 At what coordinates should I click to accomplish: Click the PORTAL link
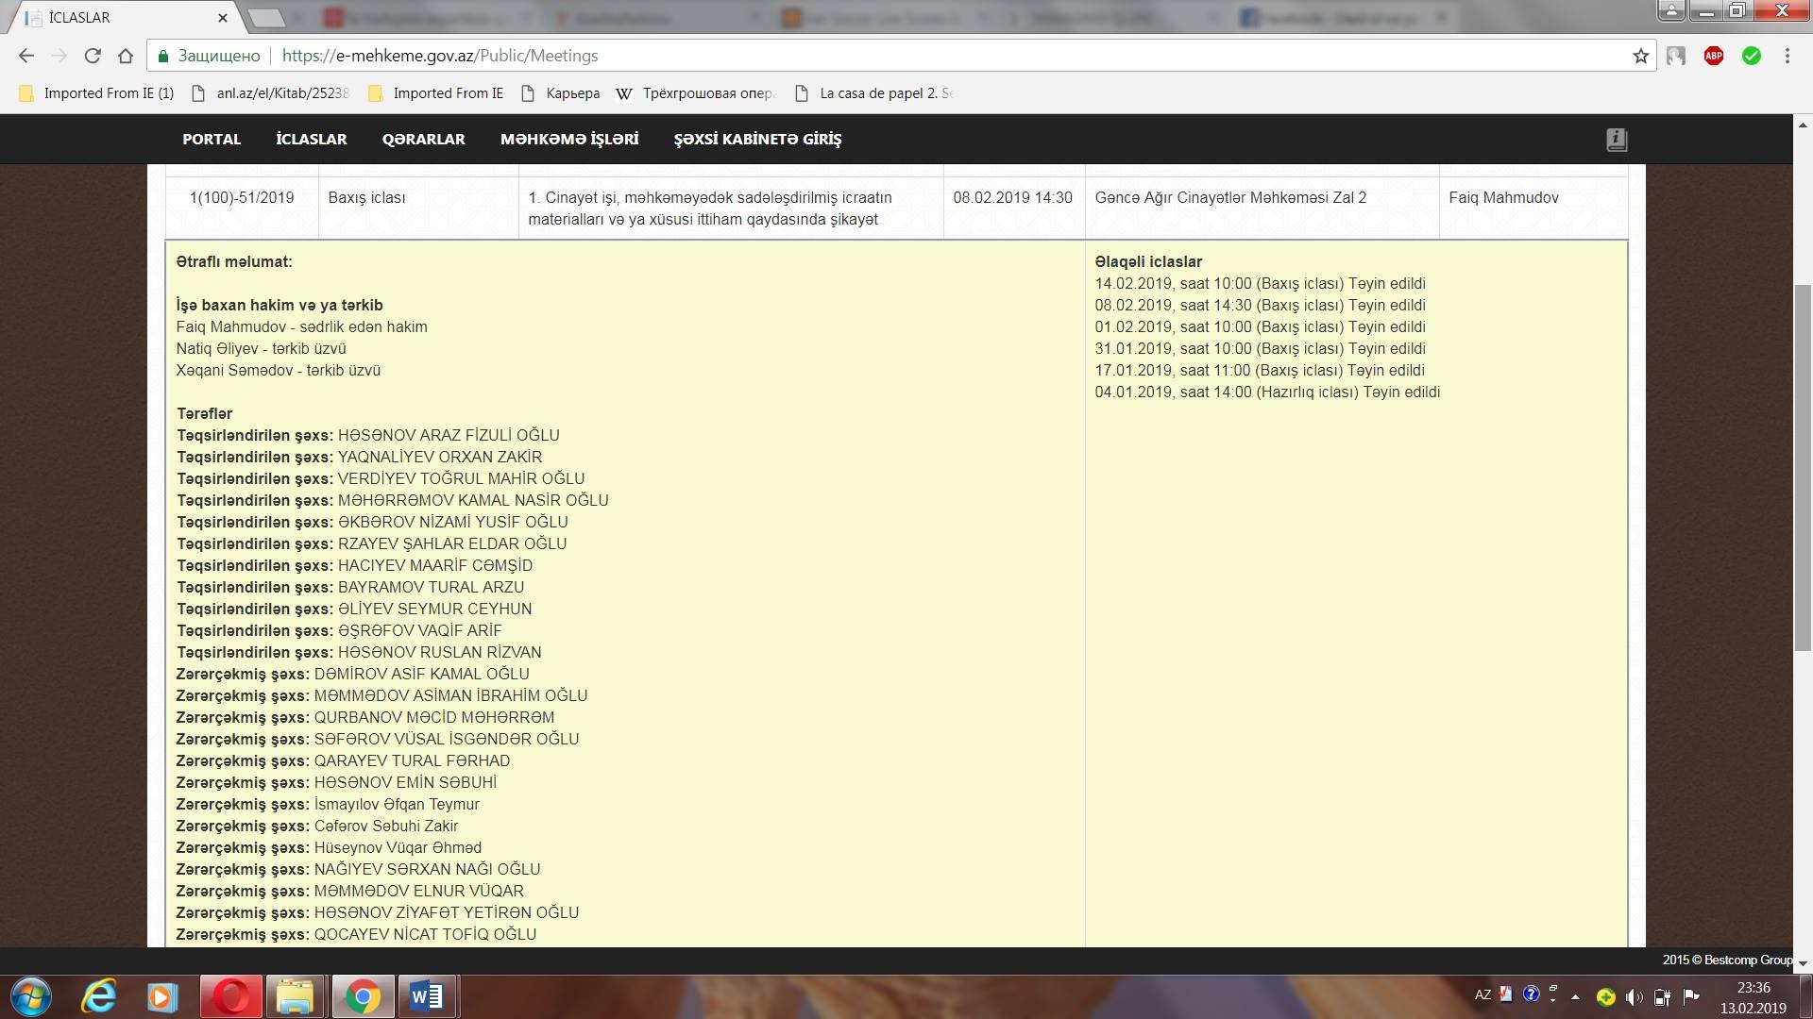pos(212,139)
